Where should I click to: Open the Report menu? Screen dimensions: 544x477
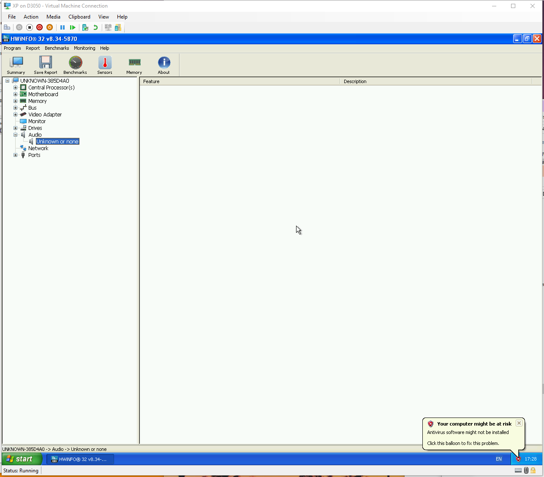pos(33,48)
